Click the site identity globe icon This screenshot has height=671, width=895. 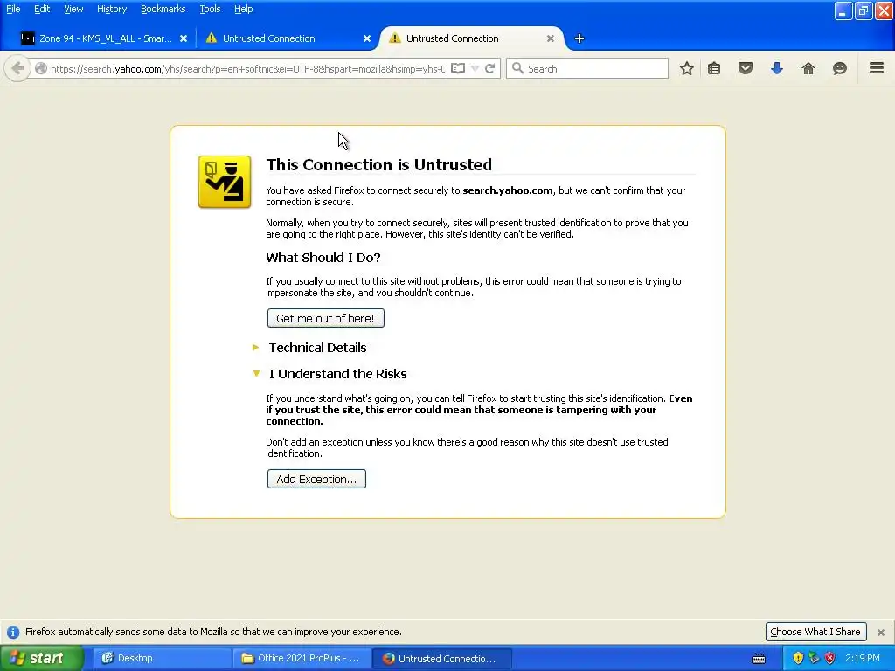pyautogui.click(x=41, y=68)
